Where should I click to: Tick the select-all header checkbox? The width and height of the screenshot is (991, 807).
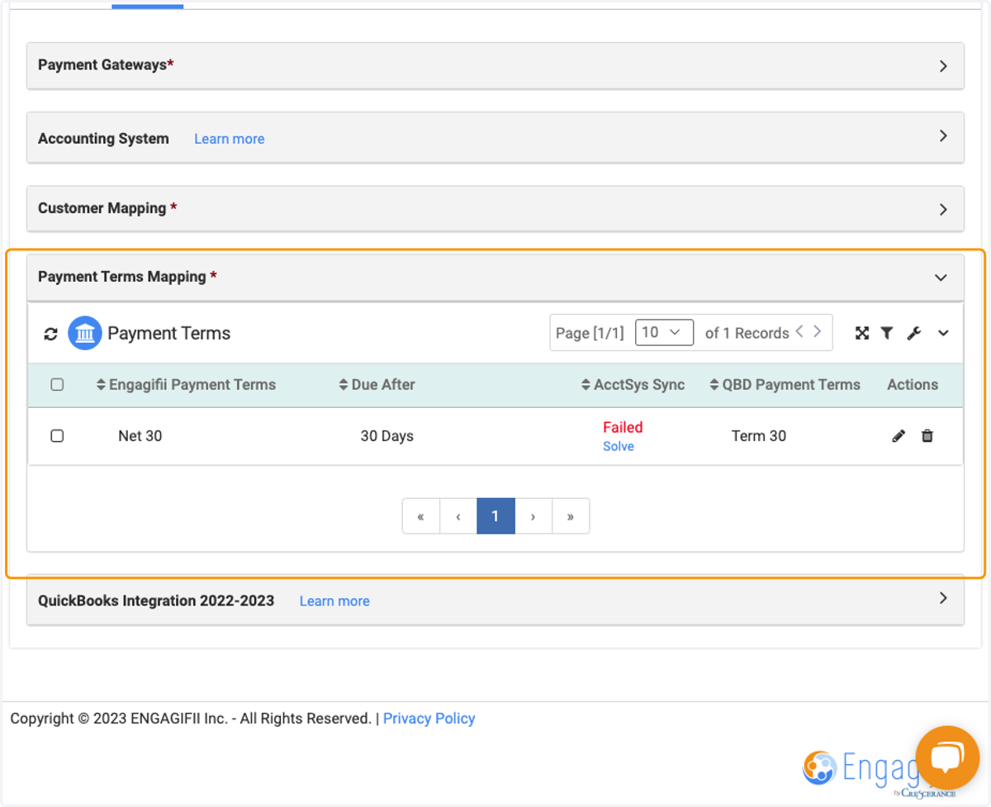[57, 385]
